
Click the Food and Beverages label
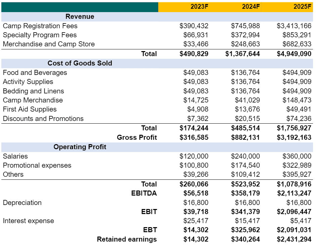click(35, 73)
